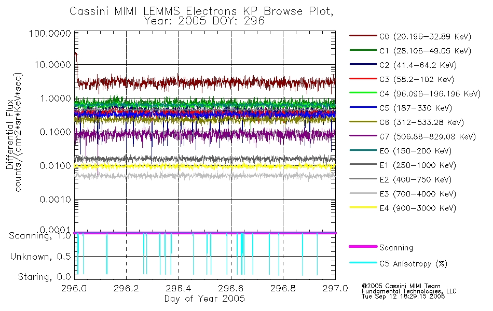Click the magenta Scanning line in lower panel
The height and width of the screenshot is (311, 493).
tap(204, 233)
